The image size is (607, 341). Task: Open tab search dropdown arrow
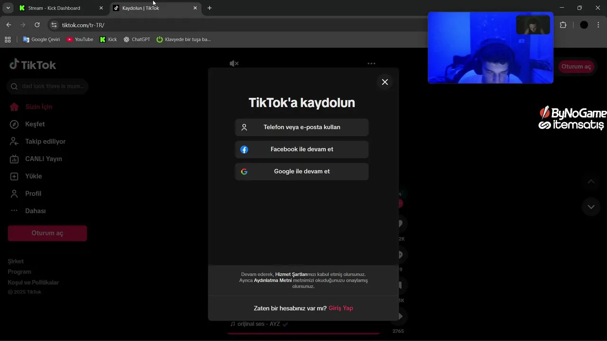[x=8, y=8]
